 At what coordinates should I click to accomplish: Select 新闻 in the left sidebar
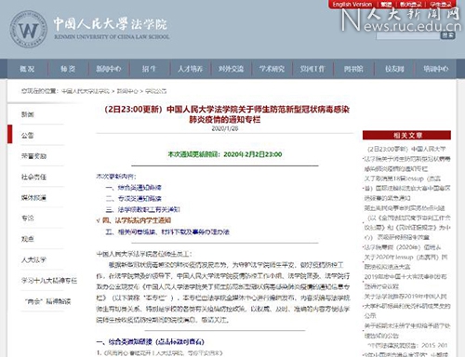pos(28,114)
